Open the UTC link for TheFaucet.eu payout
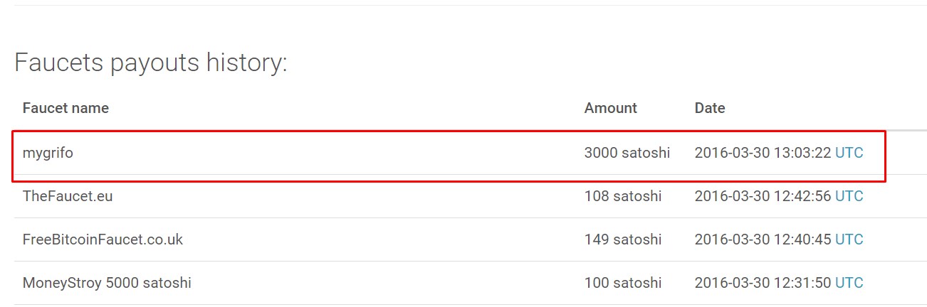This screenshot has height=307, width=927. (x=849, y=196)
